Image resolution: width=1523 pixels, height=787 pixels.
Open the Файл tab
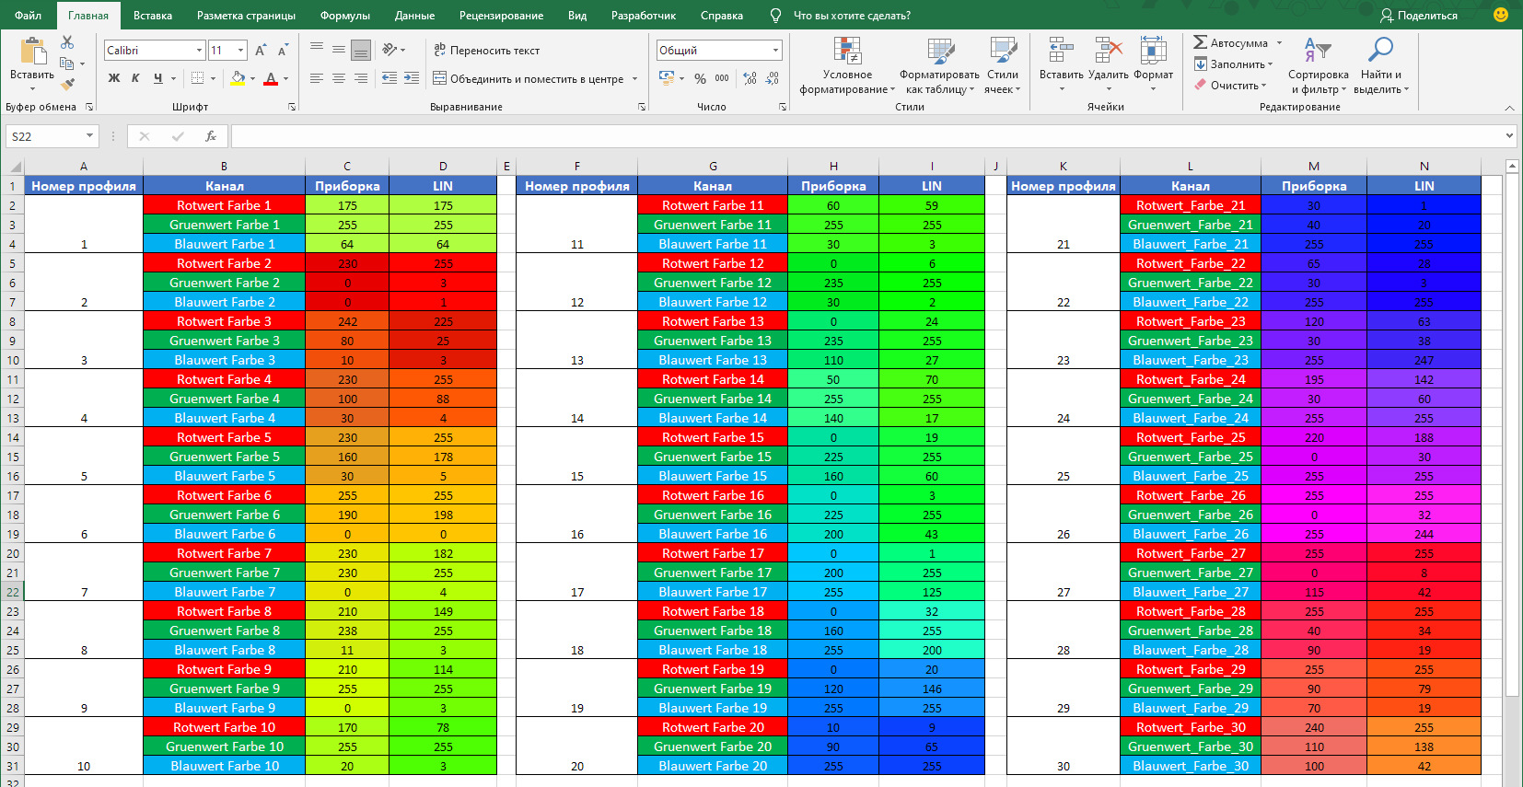[28, 15]
